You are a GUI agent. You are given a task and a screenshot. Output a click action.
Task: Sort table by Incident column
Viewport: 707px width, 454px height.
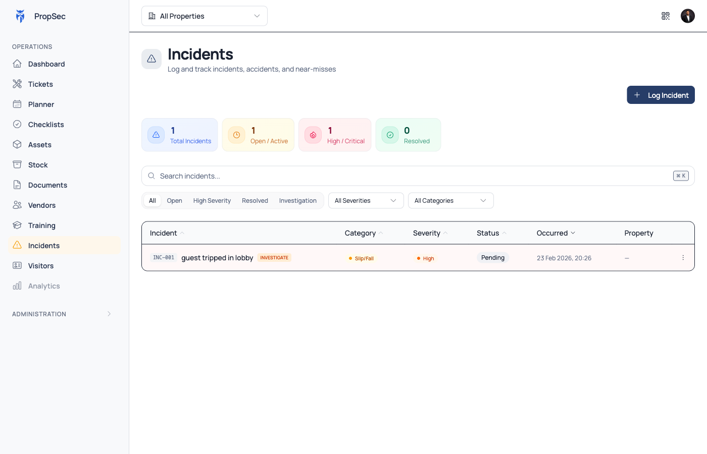tap(167, 233)
